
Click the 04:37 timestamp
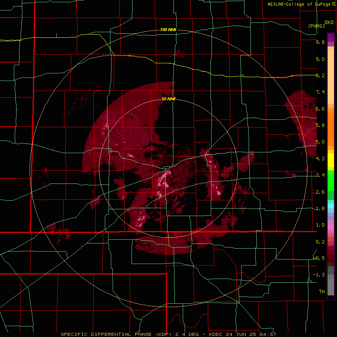pyautogui.click(x=267, y=334)
